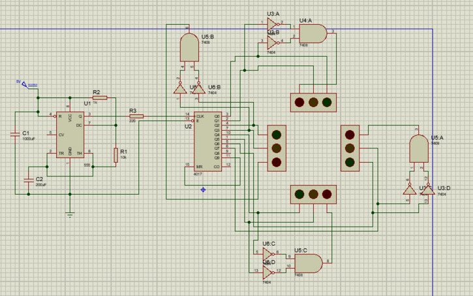
Task: Select vertical resistor R1
Action: click(115, 156)
